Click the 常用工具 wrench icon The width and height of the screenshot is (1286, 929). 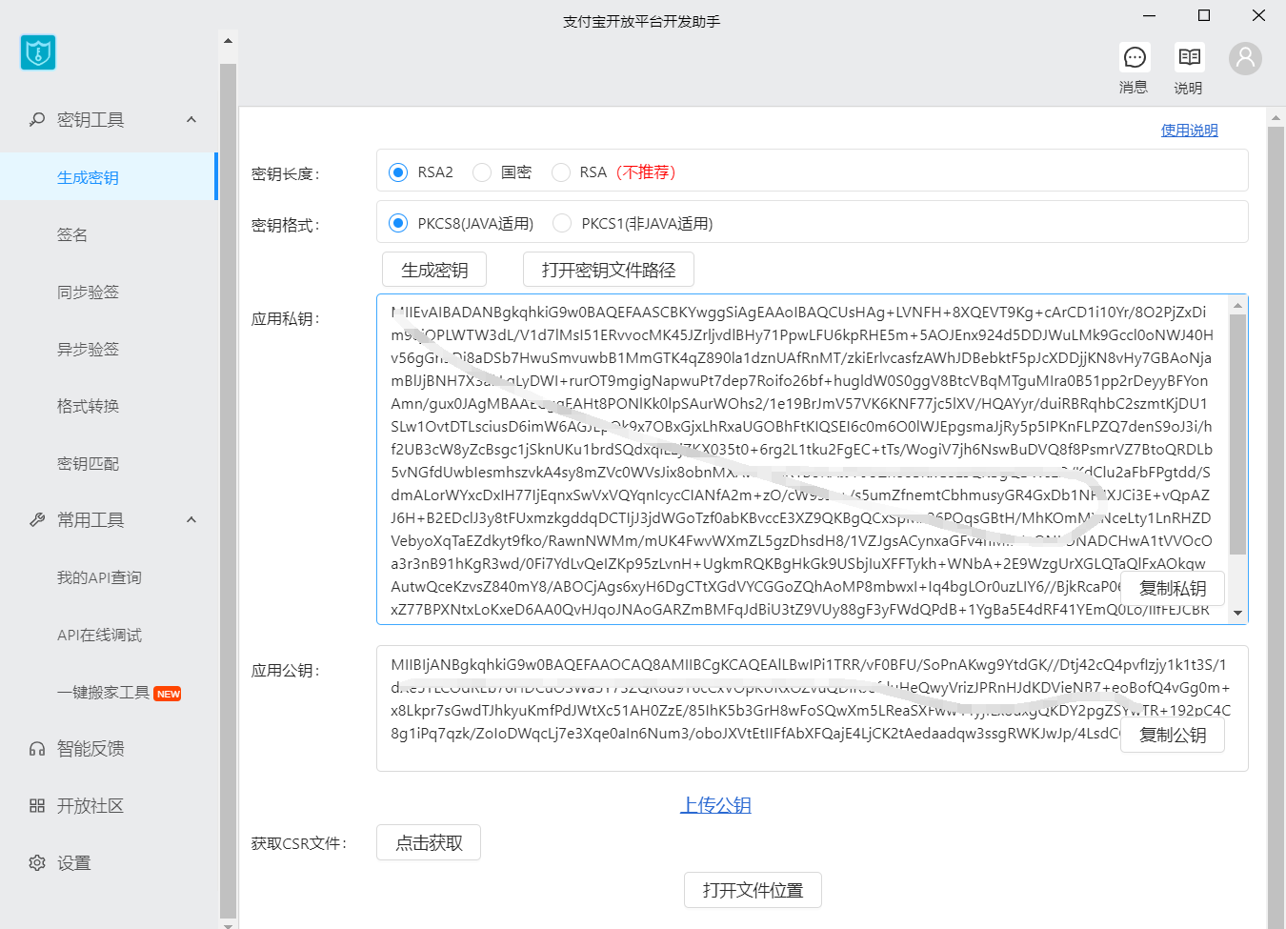(x=37, y=519)
